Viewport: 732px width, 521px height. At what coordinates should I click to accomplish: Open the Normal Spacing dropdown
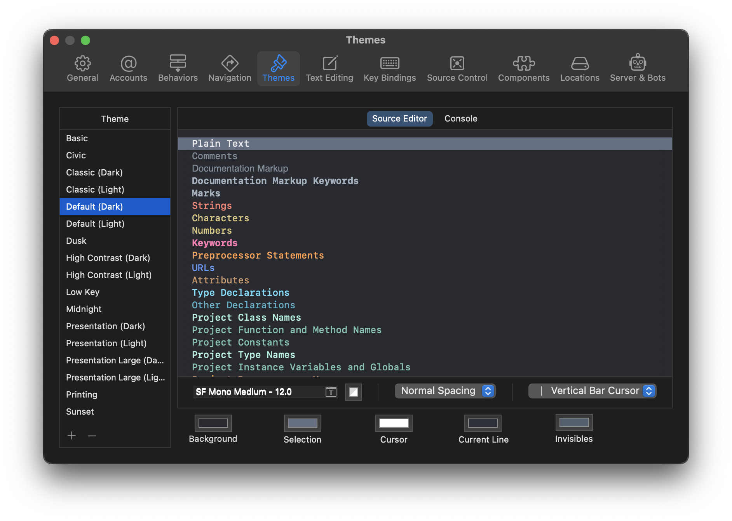click(x=444, y=391)
